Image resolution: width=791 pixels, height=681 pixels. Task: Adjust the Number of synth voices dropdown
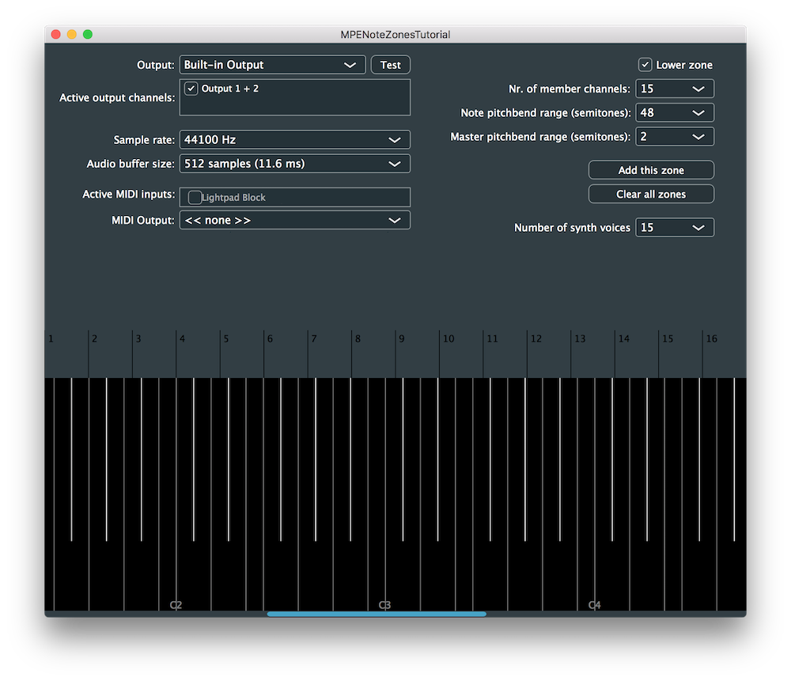click(x=674, y=227)
